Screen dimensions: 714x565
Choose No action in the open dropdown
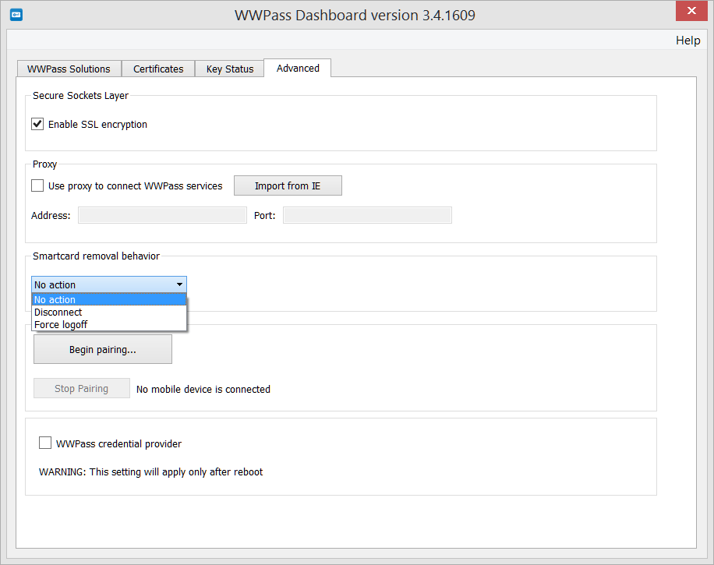(x=55, y=299)
